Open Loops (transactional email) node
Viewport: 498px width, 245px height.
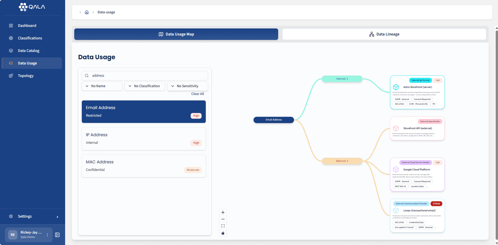point(417,216)
